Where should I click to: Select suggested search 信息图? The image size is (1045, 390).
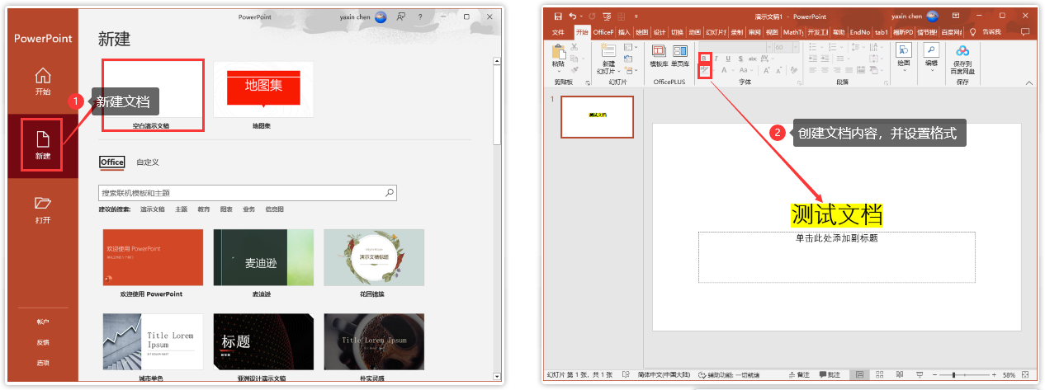[x=274, y=209]
